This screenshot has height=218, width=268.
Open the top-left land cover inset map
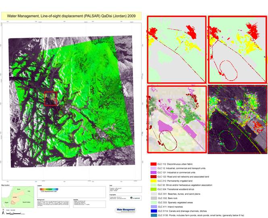tap(177, 50)
